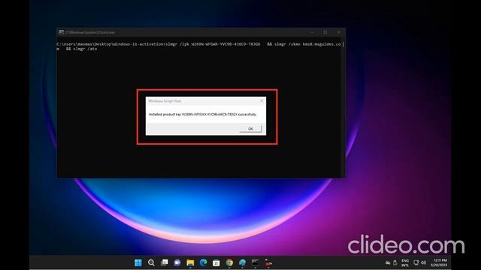This screenshot has height=270, width=481.
Task: Open File Explorer from the taskbar
Action: coord(190,262)
